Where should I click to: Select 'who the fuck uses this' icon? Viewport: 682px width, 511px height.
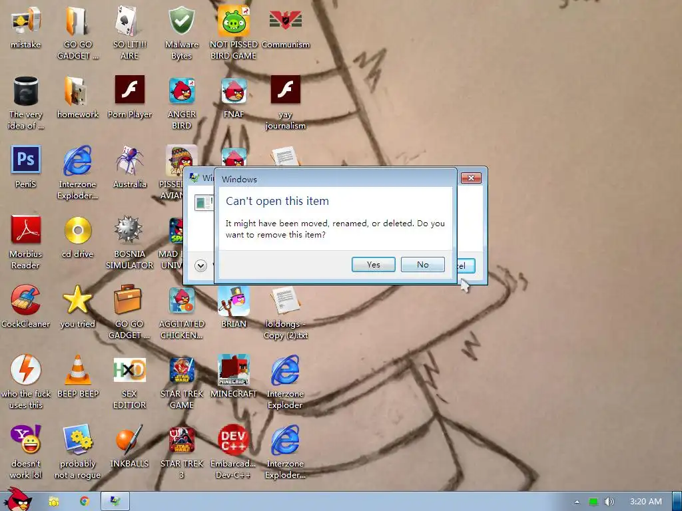tap(26, 383)
